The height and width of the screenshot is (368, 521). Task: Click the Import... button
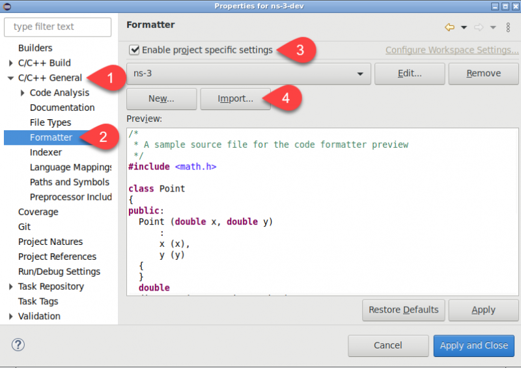coord(235,99)
